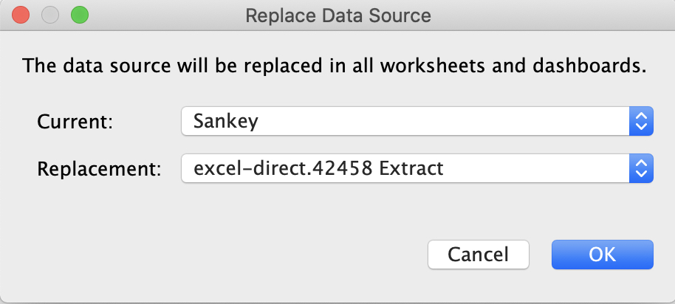Click the up chevron on Current selector

click(x=642, y=116)
